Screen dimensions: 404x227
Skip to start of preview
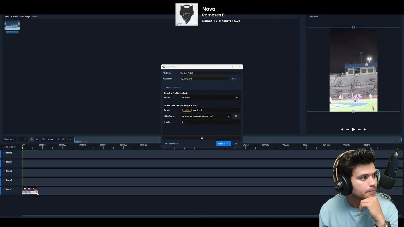[342, 129]
